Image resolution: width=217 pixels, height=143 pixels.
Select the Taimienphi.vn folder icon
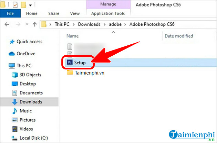[x=70, y=73]
